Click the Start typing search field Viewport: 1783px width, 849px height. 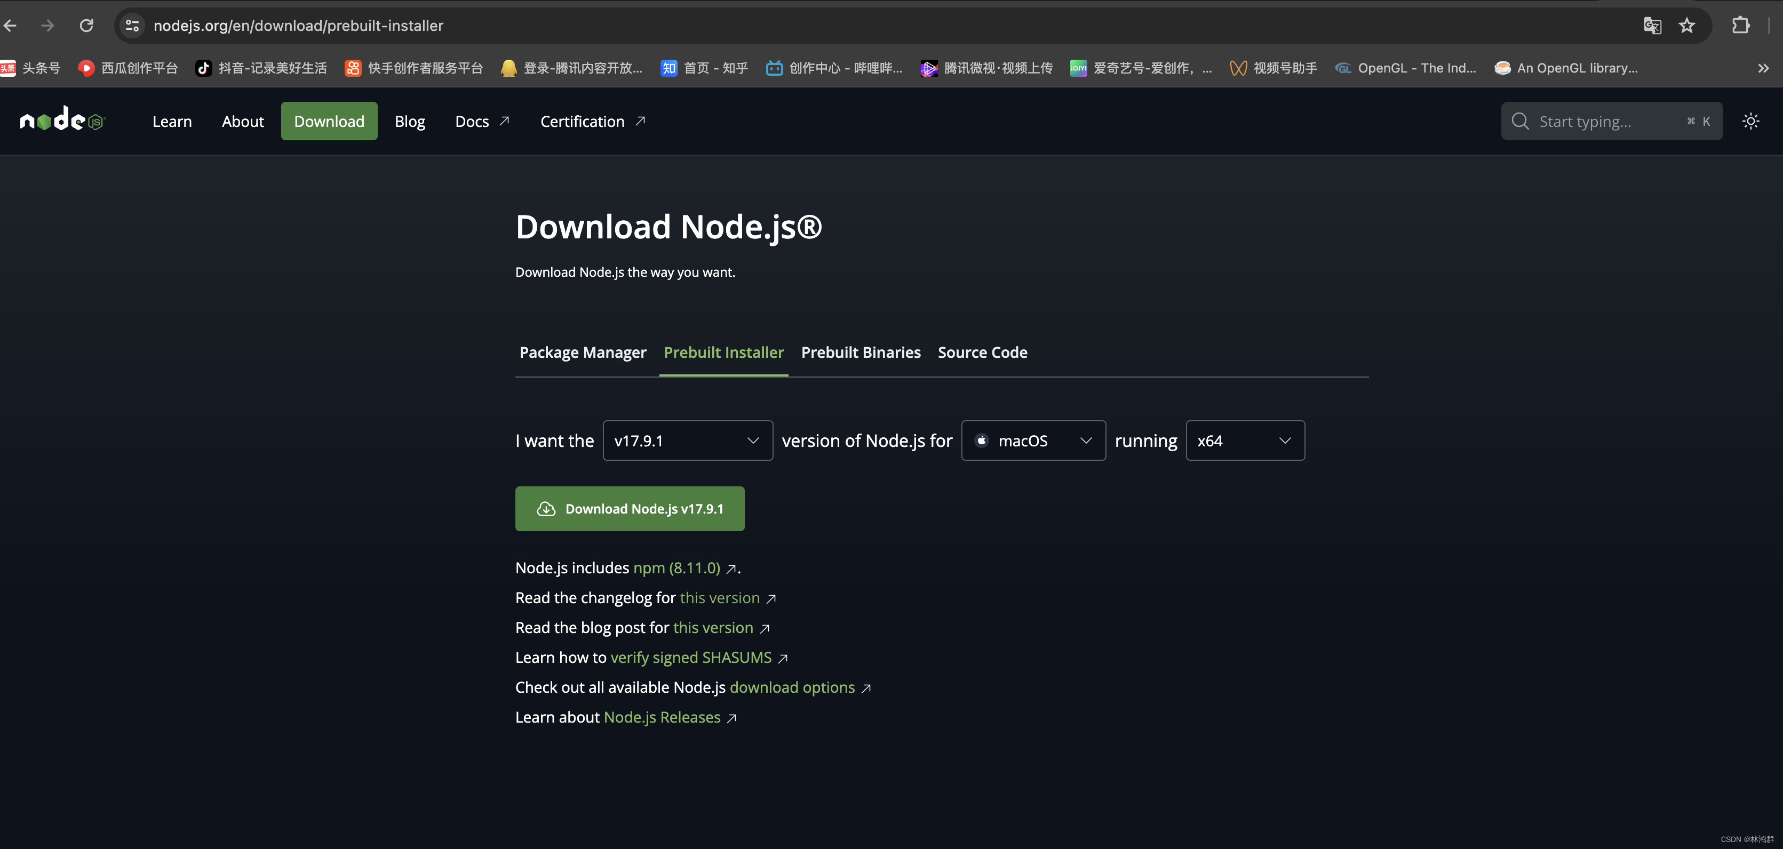1611,122
